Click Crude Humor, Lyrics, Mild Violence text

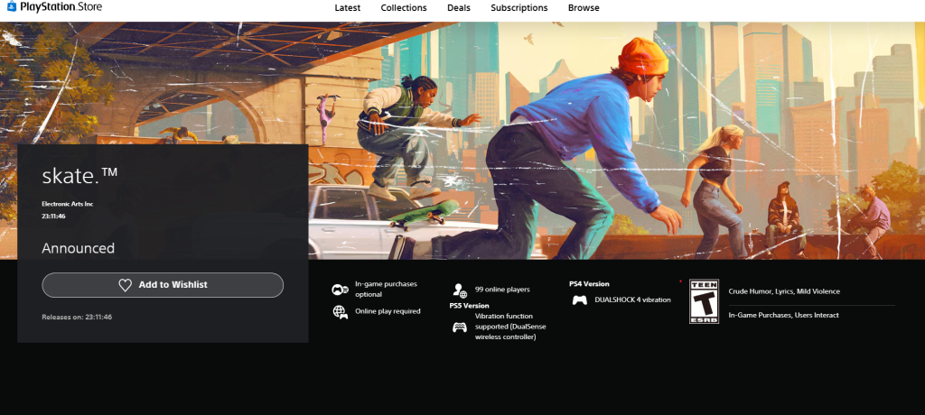point(784,291)
